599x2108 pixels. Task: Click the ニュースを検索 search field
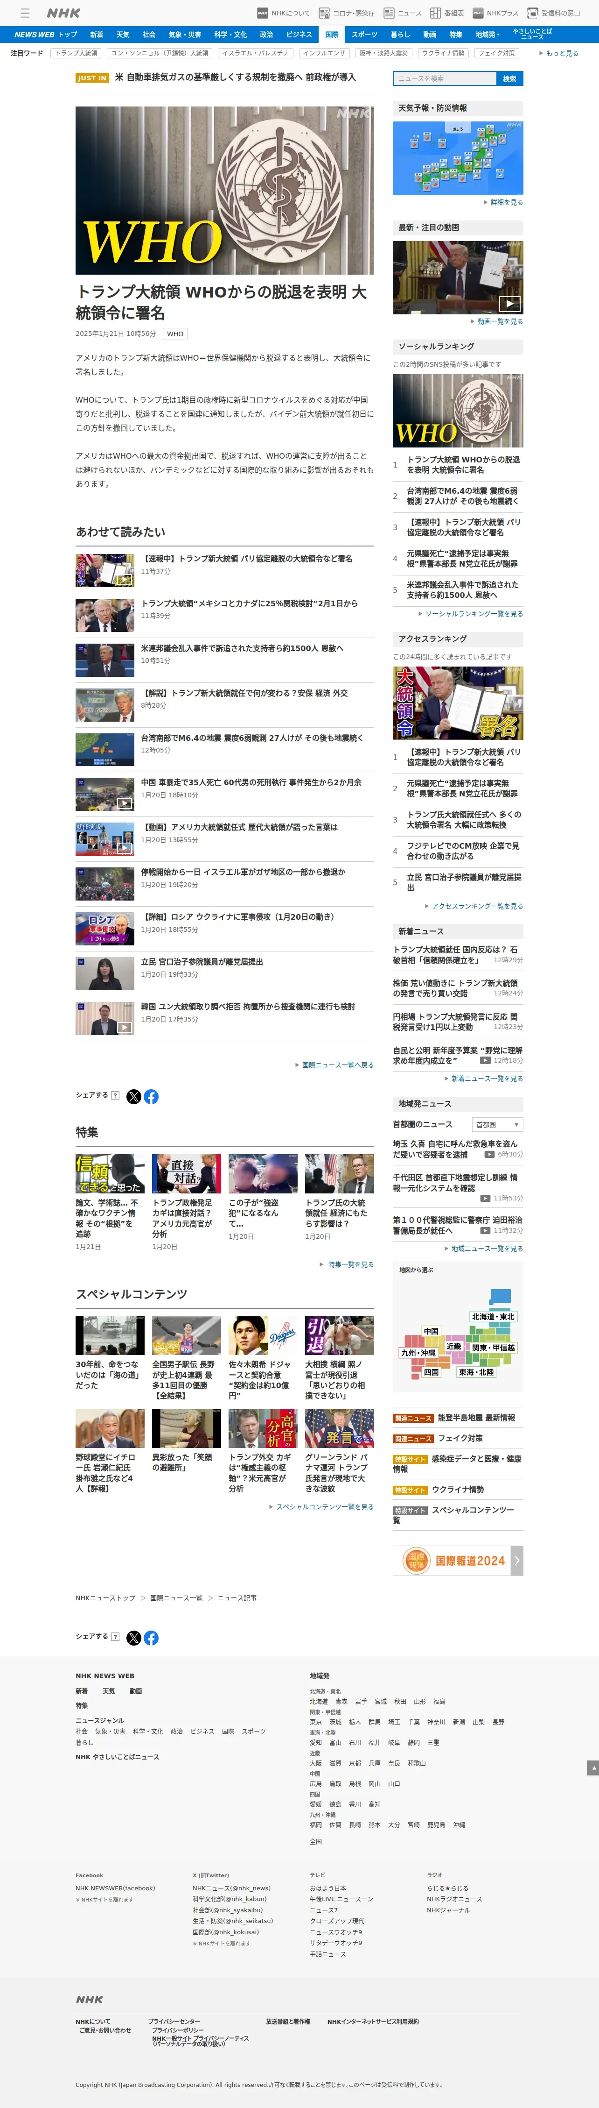(x=445, y=78)
